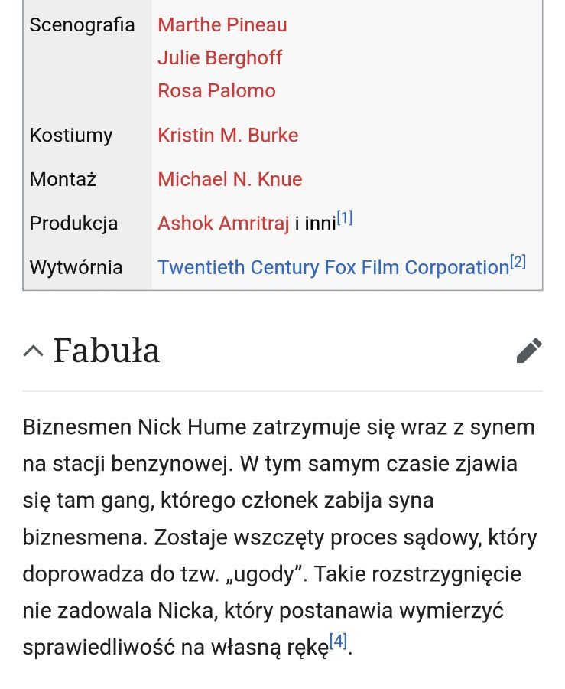Tap the Fabuła section heading
This screenshot has width=565, height=689.
click(x=106, y=351)
